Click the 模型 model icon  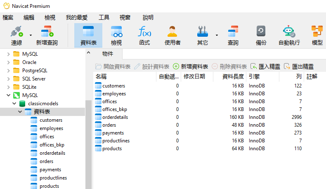317,32
